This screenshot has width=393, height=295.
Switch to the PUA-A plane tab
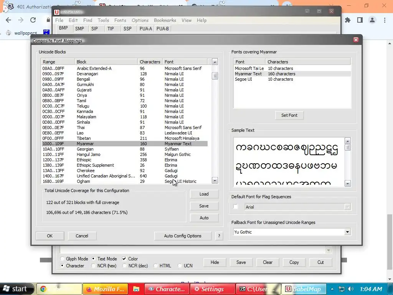[x=145, y=28]
